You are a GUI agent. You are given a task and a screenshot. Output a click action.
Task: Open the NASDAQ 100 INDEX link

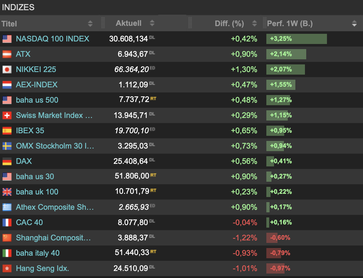pos(53,39)
